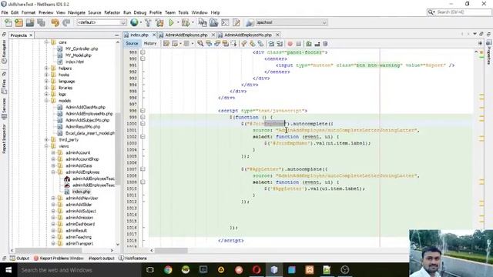Click the Last Edit icon in editor toolbar

(x=166, y=44)
